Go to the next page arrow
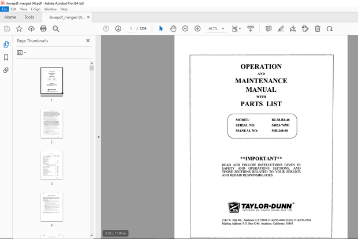This screenshot has height=239, width=358. [x=118, y=29]
